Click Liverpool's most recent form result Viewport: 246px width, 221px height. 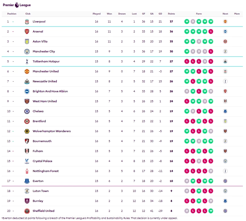(211, 22)
